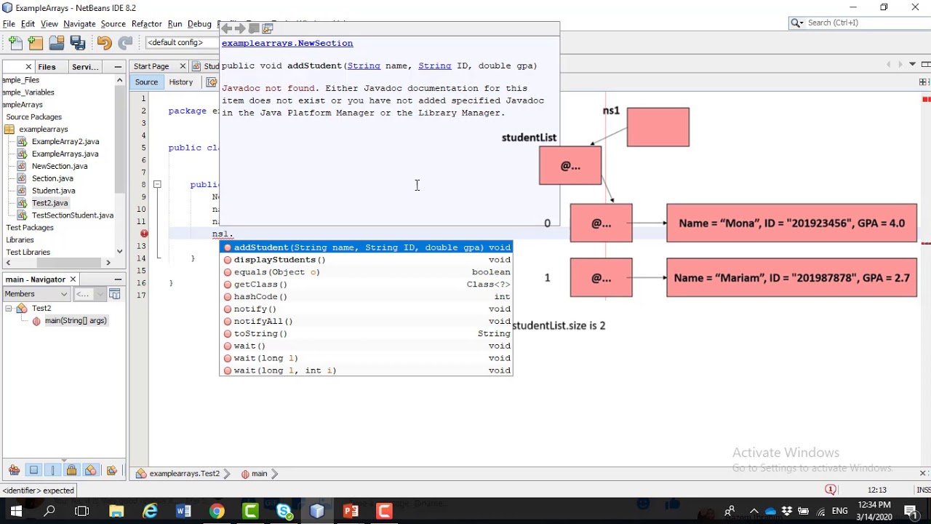Toggle Show Fields filter in Navigator
The image size is (931, 524).
[x=33, y=470]
